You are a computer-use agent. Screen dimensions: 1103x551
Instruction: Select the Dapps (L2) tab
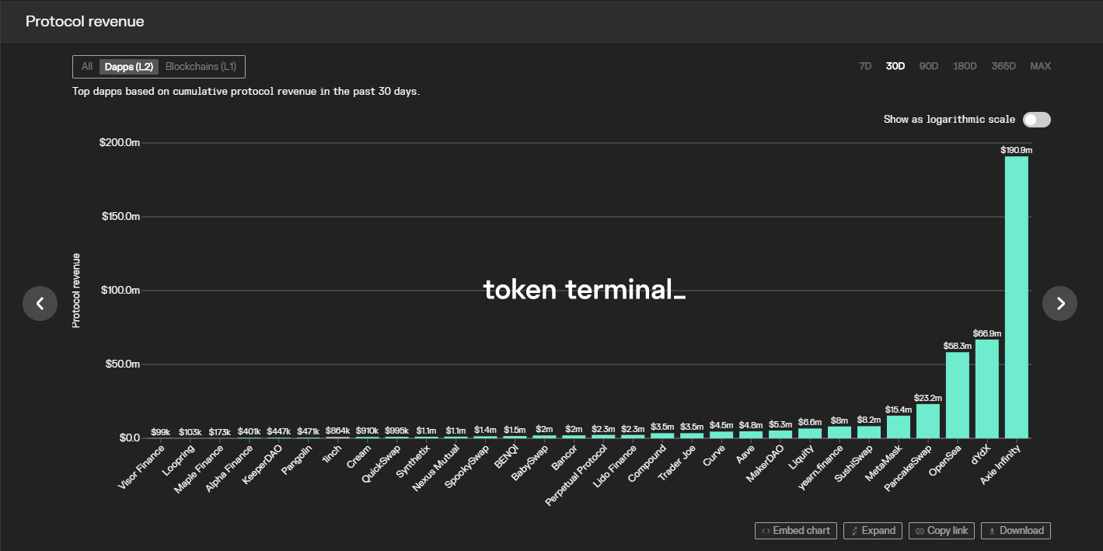129,66
